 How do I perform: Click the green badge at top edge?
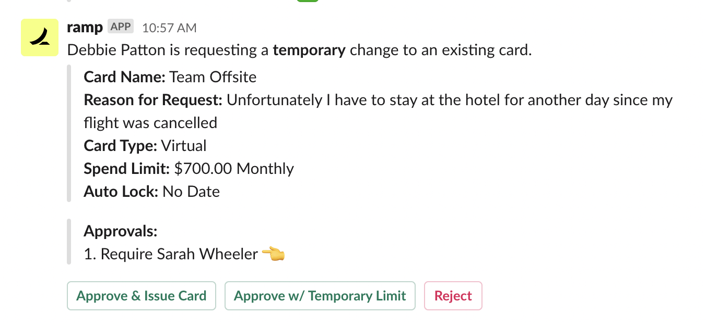click(308, 1)
